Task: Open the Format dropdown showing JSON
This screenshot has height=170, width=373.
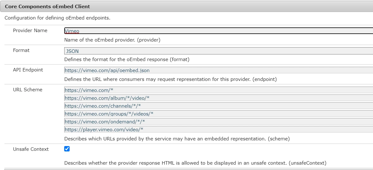Action: (x=219, y=51)
